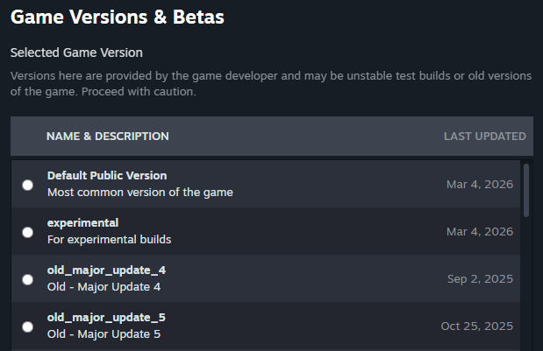Click the 'Old - Major Update 5' description

click(x=104, y=333)
